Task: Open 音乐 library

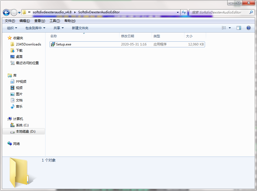Action: click(19, 107)
